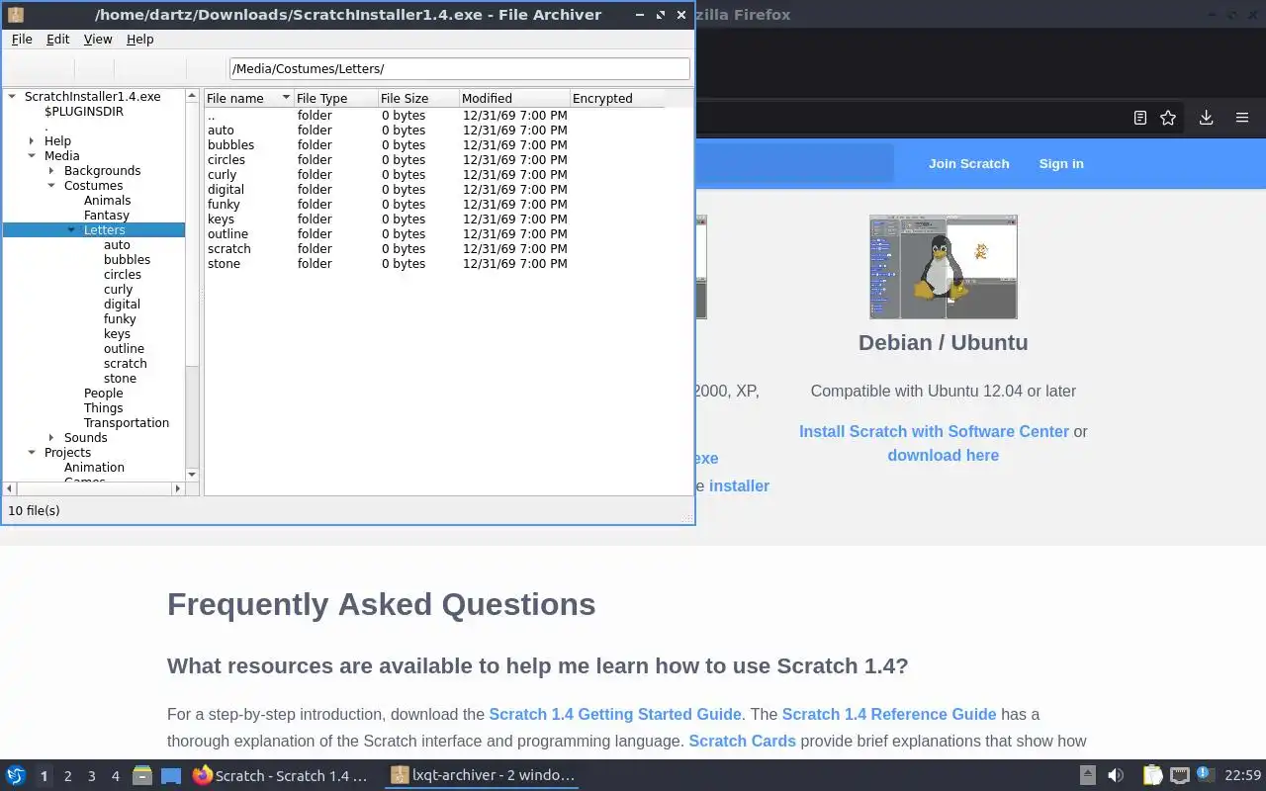Collapse the Projects tree folder
Screen dimensions: 1266x791
pyautogui.click(x=32, y=452)
